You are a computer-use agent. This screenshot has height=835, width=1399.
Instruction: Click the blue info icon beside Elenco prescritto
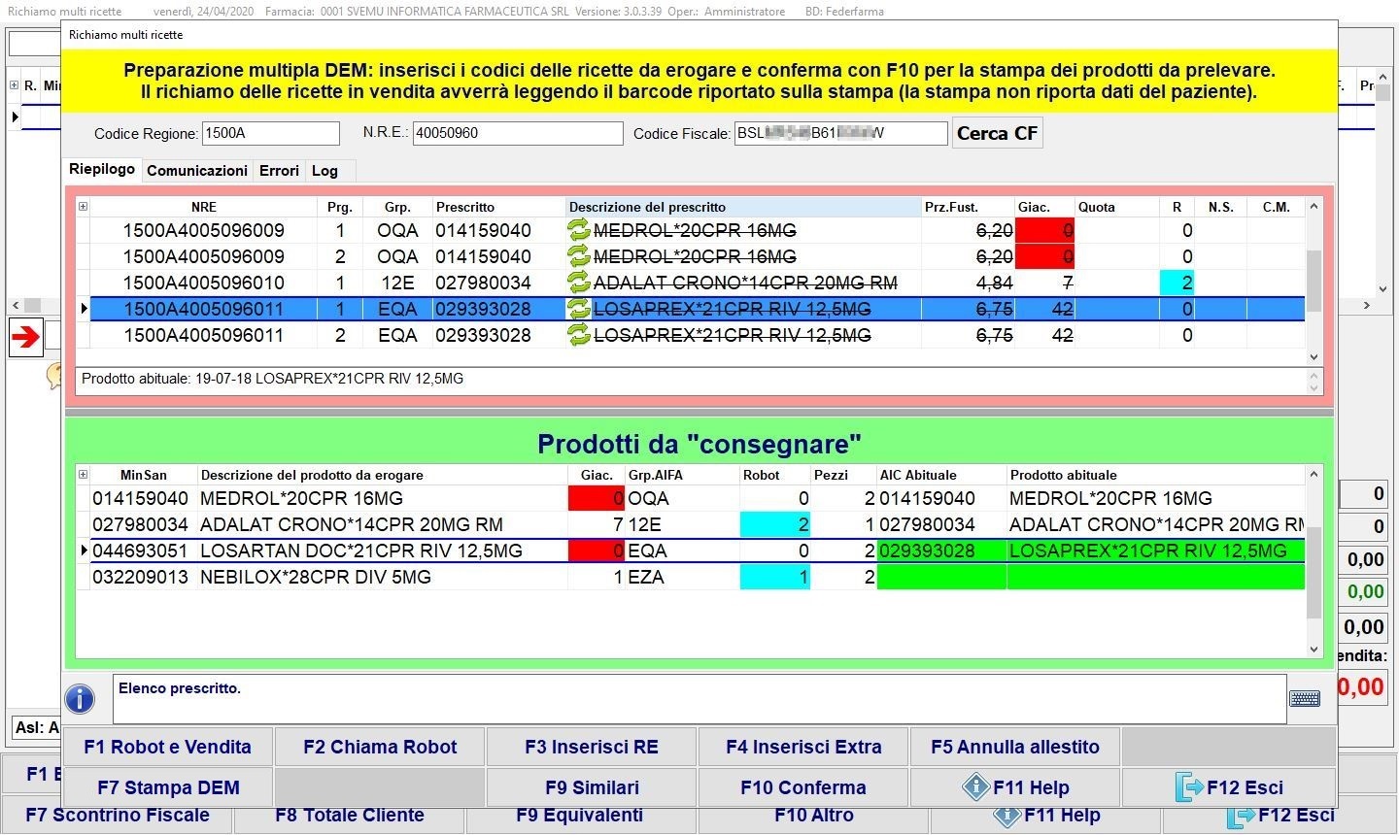pyautogui.click(x=80, y=698)
